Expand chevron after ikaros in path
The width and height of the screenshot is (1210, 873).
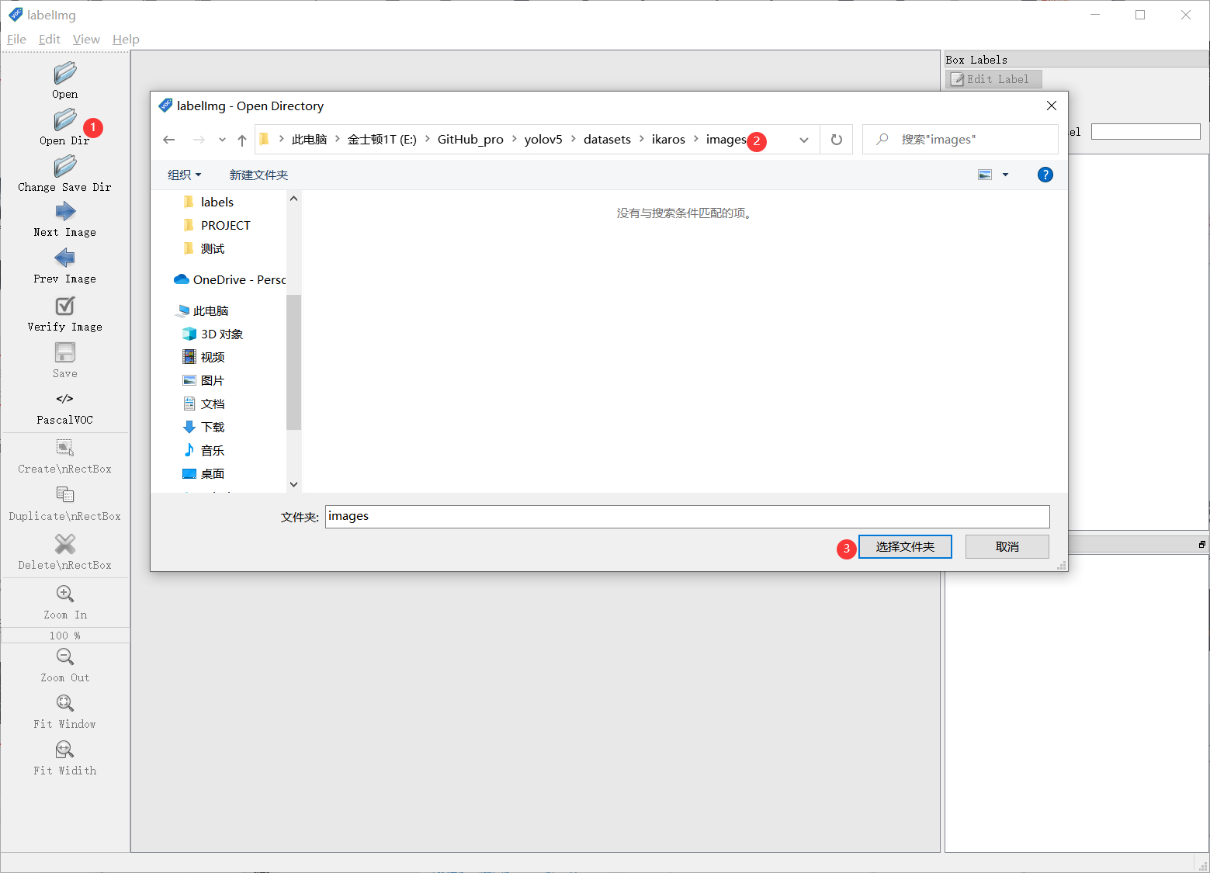[x=696, y=139]
